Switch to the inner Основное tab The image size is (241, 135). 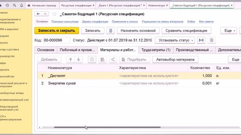click(46, 50)
